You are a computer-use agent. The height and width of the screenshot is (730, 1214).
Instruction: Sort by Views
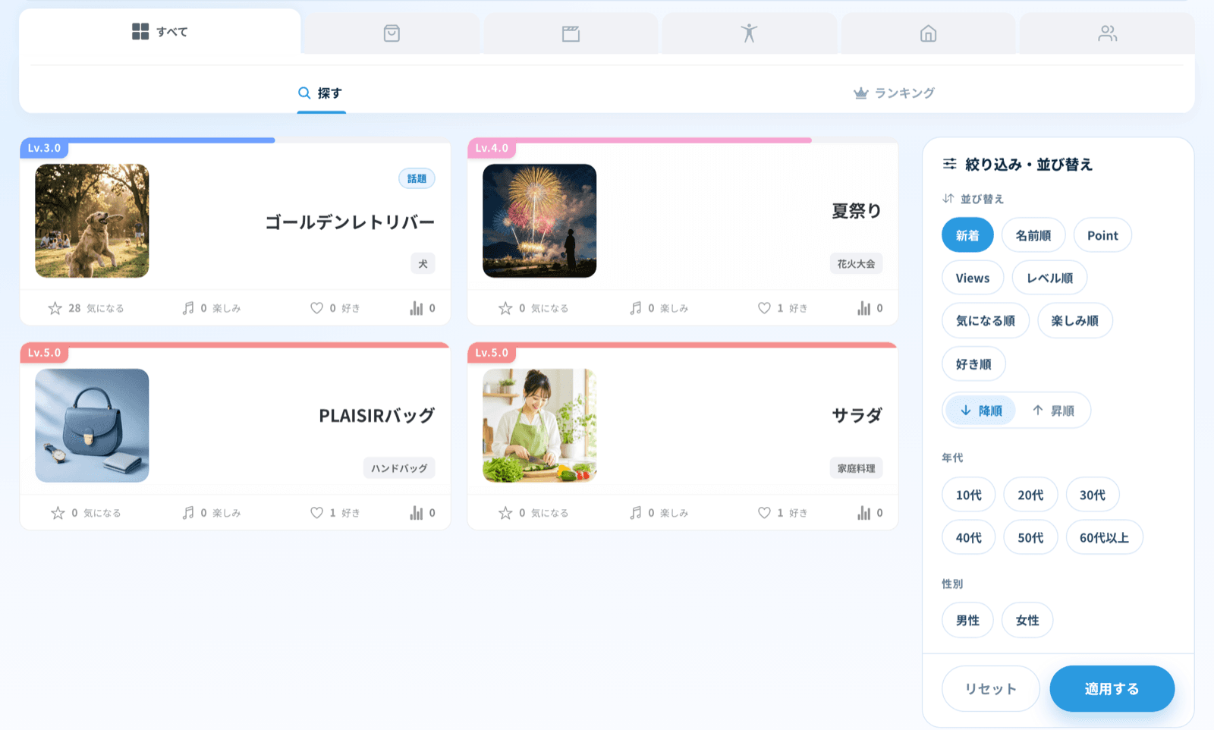pyautogui.click(x=973, y=278)
